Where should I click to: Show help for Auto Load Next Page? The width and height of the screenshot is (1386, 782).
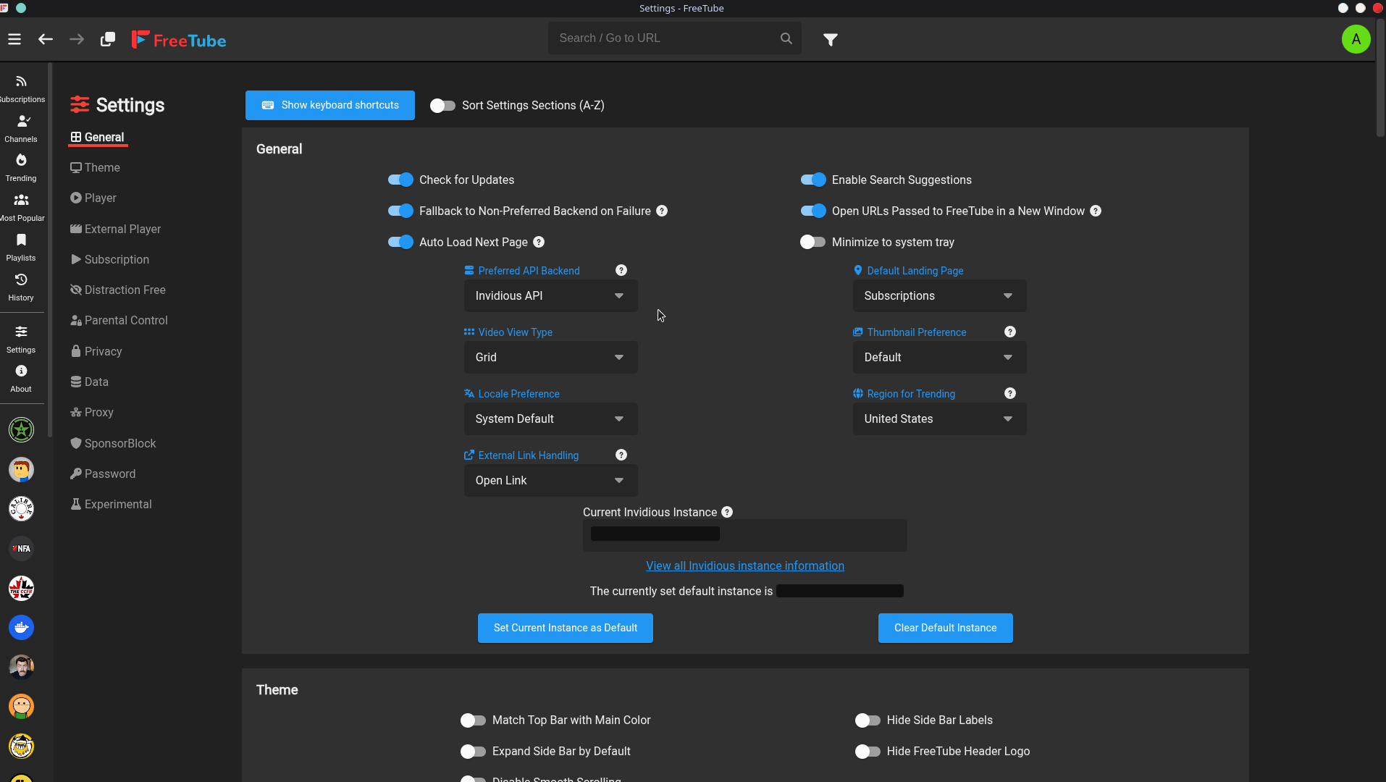(x=539, y=242)
